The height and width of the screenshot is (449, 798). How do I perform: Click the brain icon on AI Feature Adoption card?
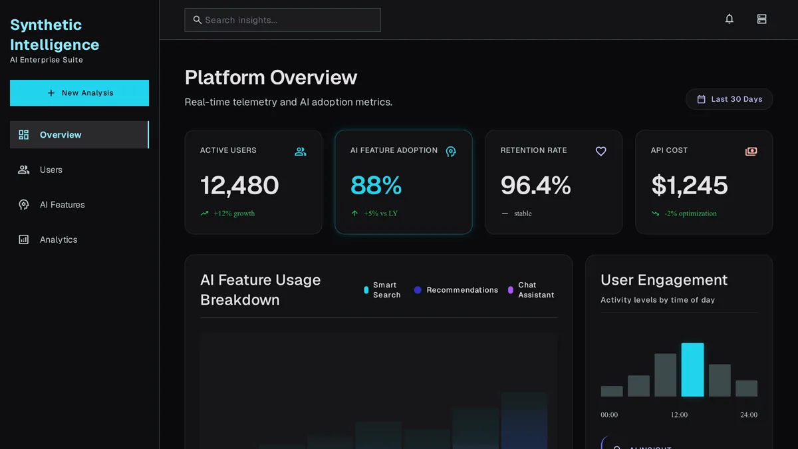click(x=451, y=152)
